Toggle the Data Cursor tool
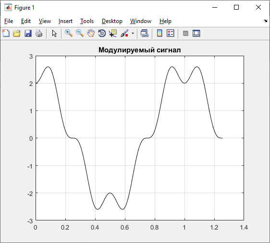The width and height of the screenshot is (270, 243). click(113, 33)
